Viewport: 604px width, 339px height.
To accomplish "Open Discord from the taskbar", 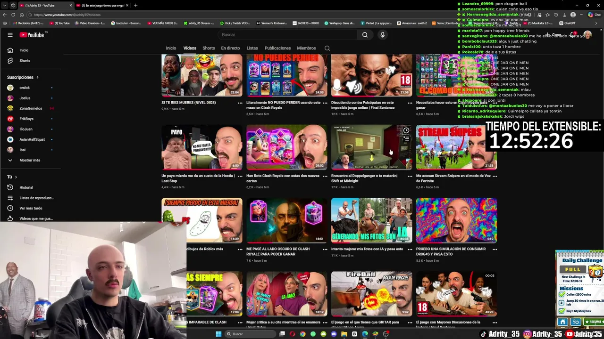I will point(334,334).
